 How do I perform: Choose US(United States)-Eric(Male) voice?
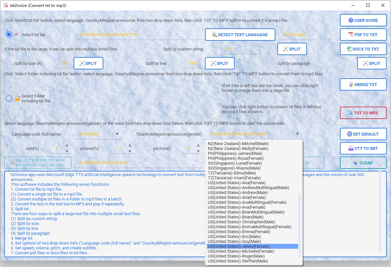(x=253, y=236)
